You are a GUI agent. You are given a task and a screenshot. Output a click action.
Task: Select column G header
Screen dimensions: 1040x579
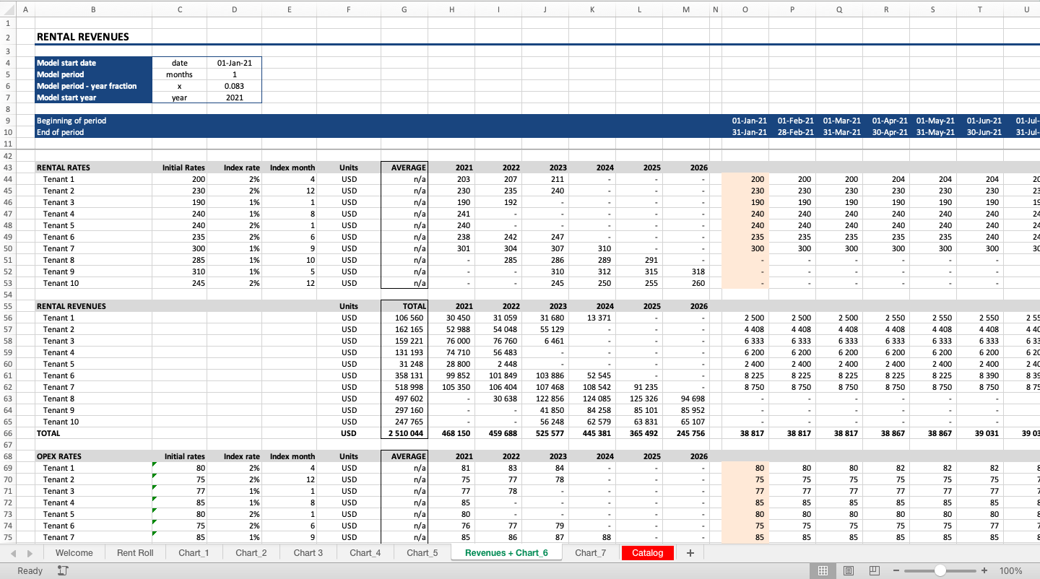tap(404, 9)
